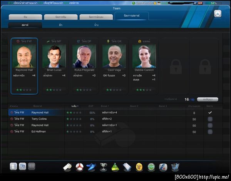Open the จ้าง sub-tab

(96, 25)
